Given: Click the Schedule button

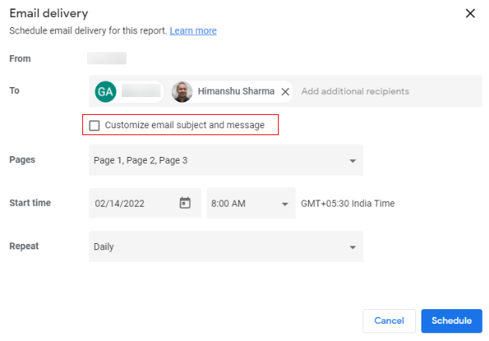Looking at the screenshot, I should 451,321.
